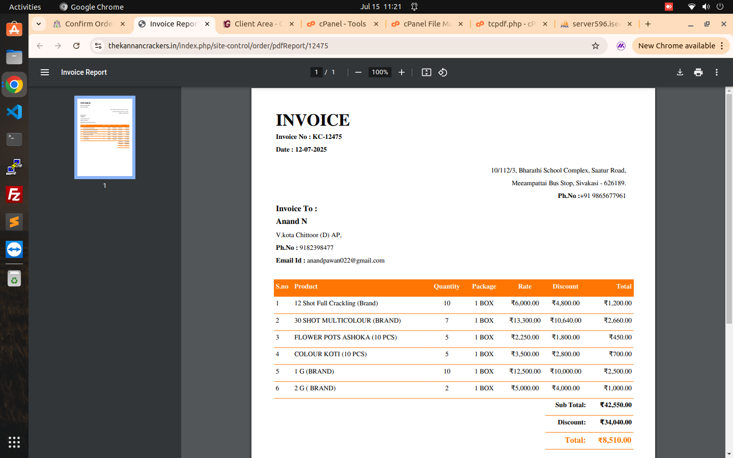The height and width of the screenshot is (458, 733).
Task: Open FileZilla from the dock
Action: [14, 194]
